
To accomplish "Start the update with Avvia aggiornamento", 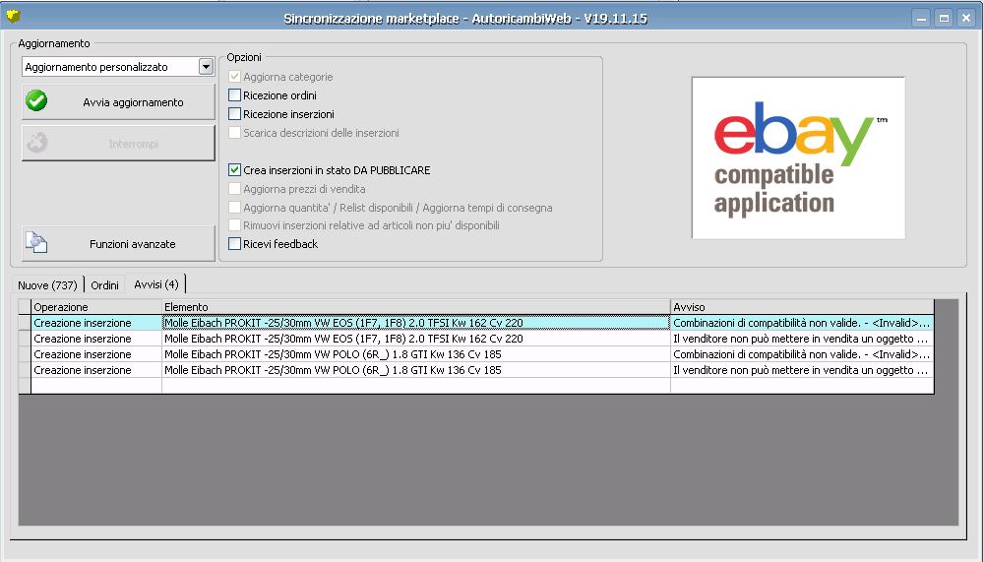I will pos(119,101).
